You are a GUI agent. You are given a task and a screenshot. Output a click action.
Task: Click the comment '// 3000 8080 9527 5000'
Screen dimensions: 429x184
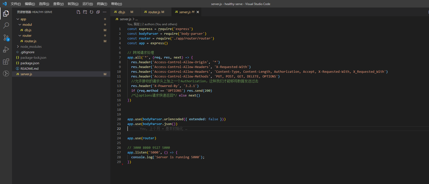tap(148, 148)
